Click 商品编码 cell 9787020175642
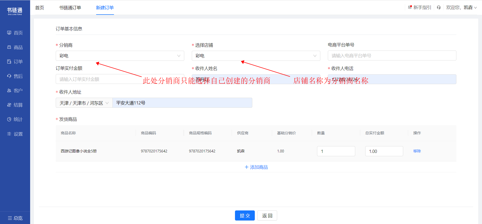This screenshot has width=482, height=224. click(154, 151)
